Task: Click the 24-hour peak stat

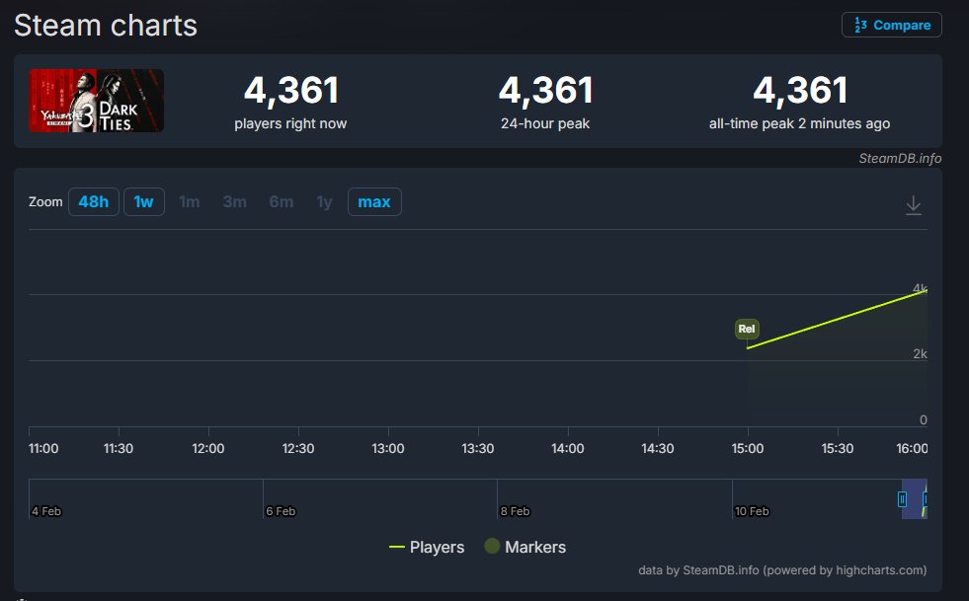Action: click(x=545, y=103)
